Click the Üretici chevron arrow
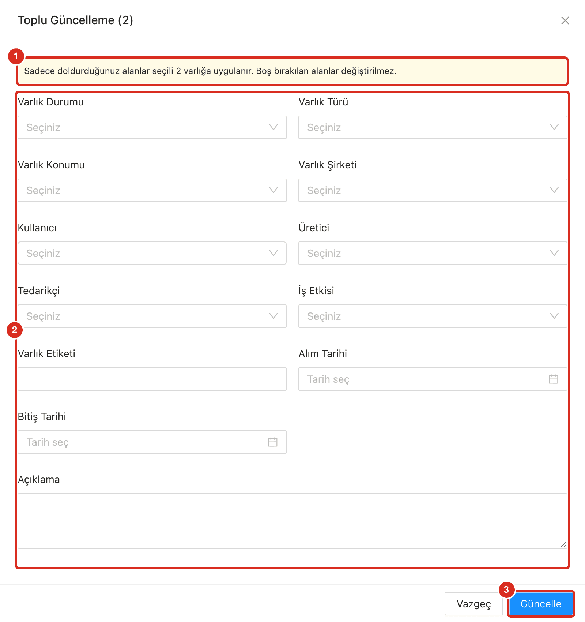 point(554,253)
